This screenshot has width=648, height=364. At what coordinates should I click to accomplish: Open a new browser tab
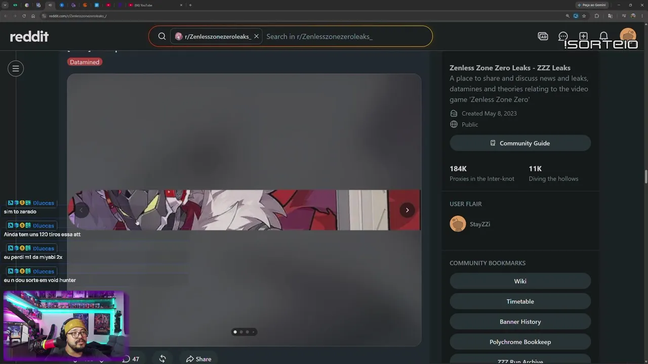(x=190, y=5)
